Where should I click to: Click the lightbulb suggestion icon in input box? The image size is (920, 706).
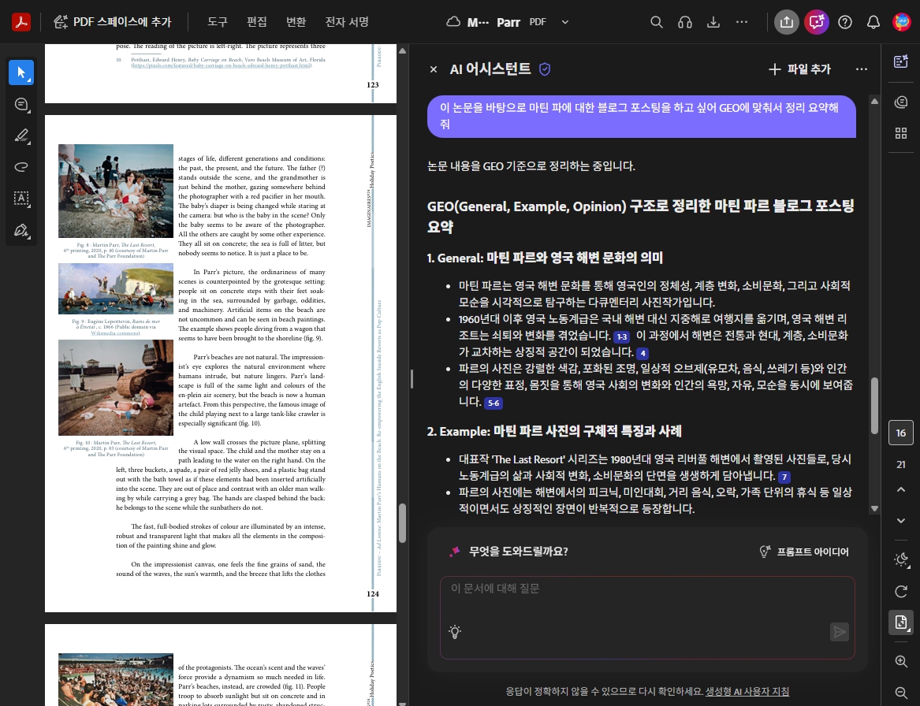click(455, 631)
